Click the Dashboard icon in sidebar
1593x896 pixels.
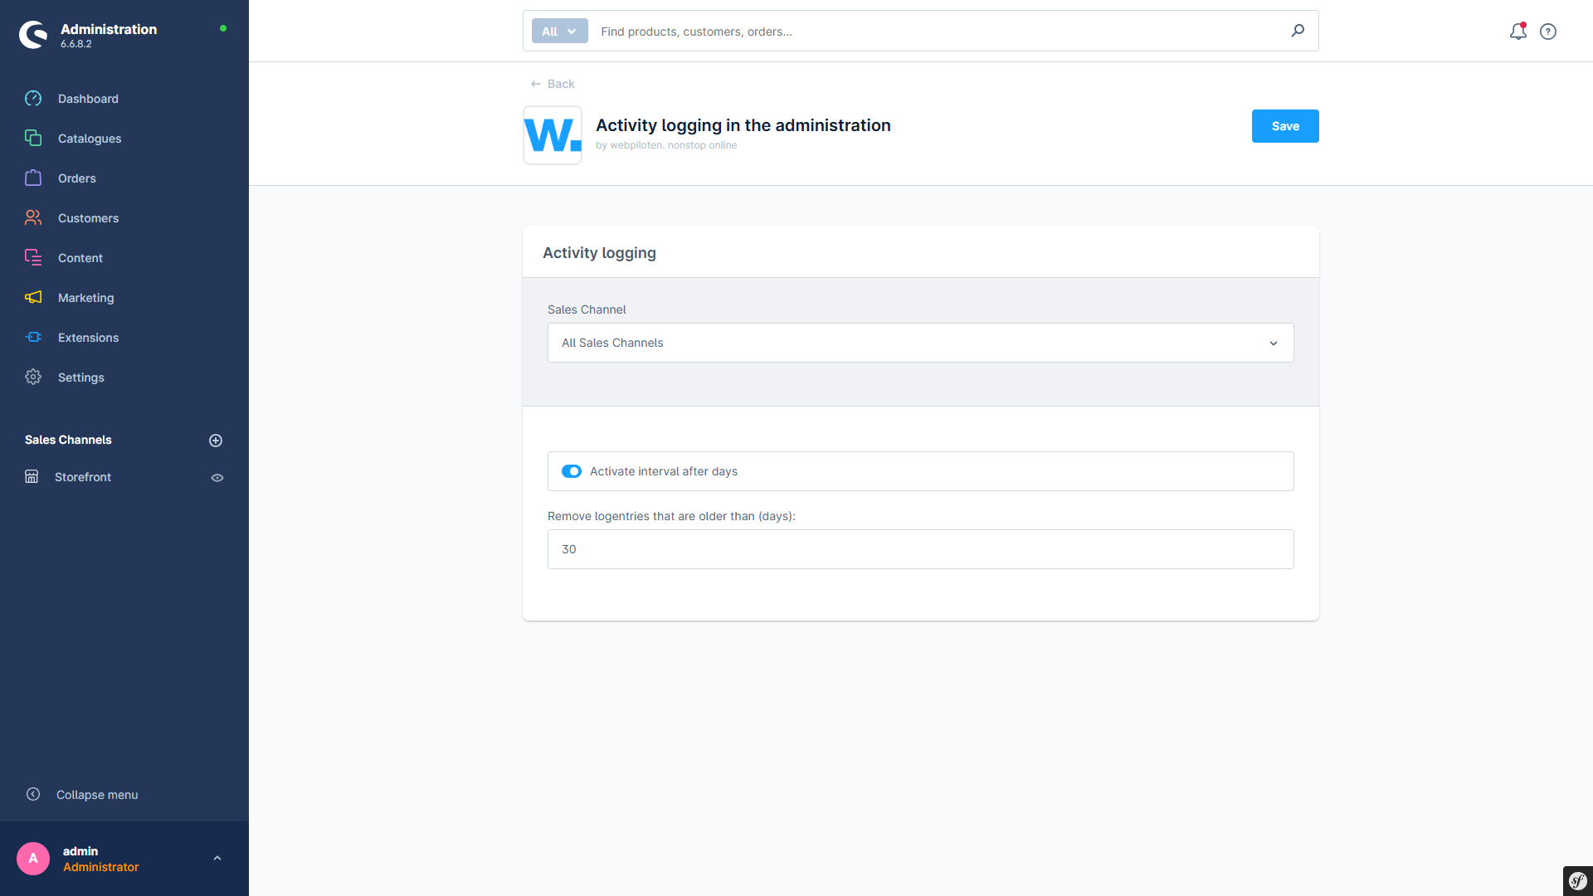[33, 99]
